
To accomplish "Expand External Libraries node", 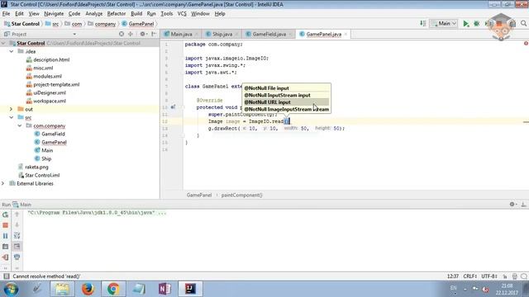I will tap(3, 183).
